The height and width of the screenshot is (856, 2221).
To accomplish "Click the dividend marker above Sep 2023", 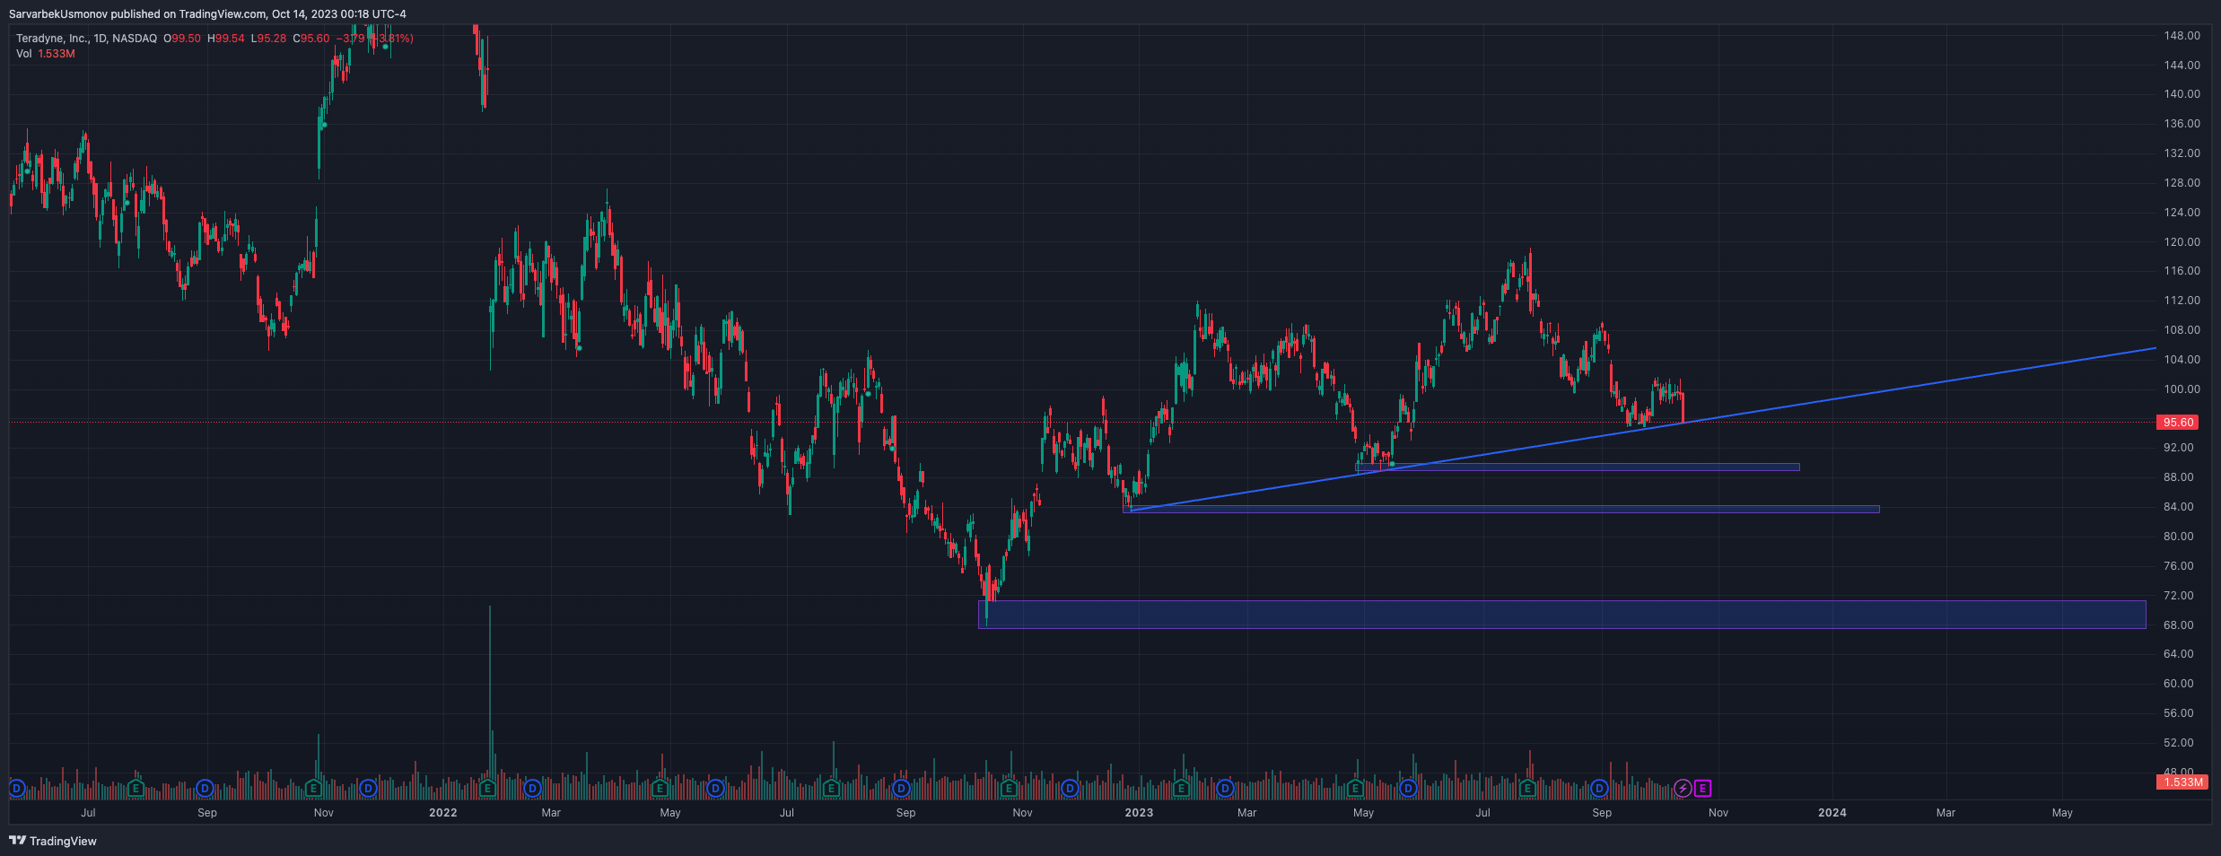I will [1599, 789].
